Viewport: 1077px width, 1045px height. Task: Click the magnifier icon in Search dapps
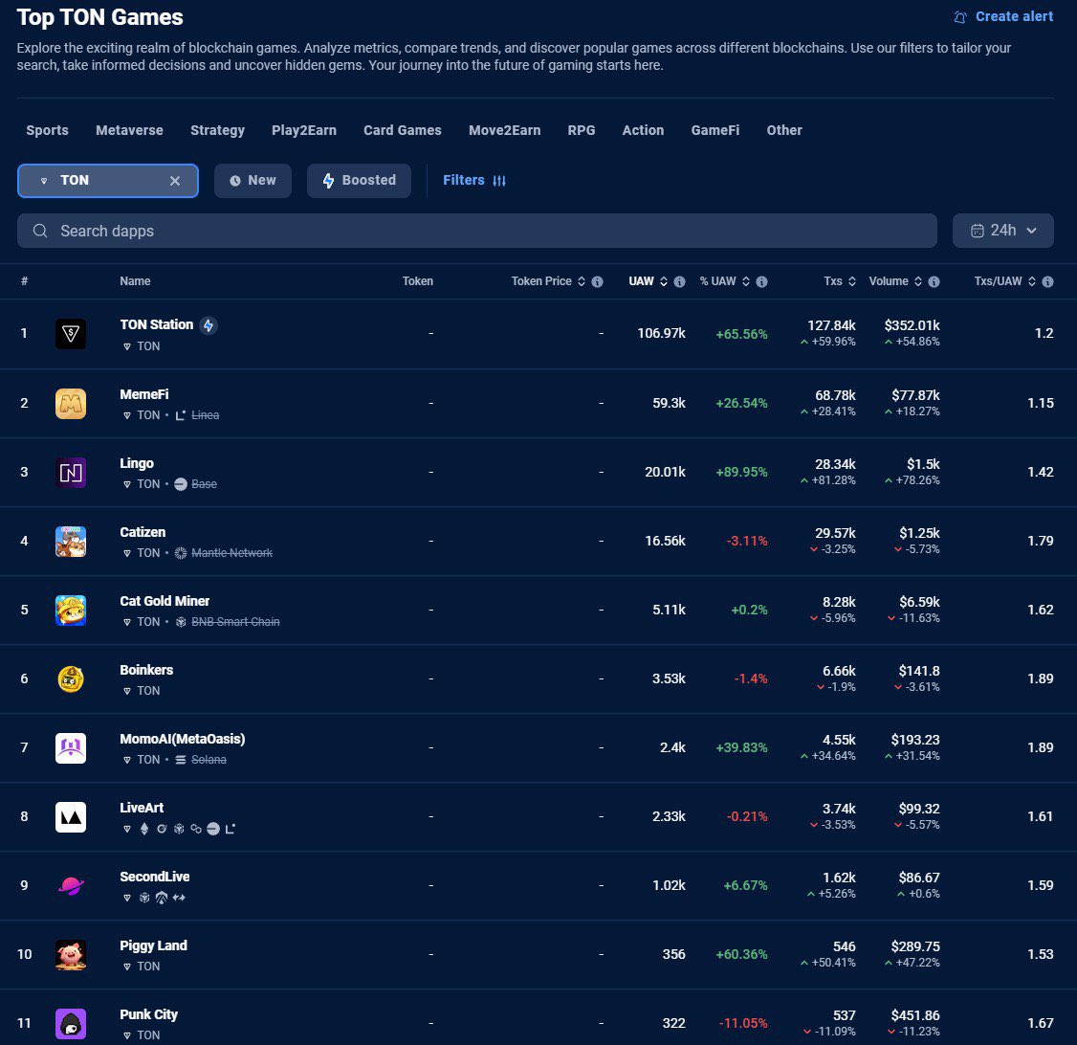coord(40,231)
